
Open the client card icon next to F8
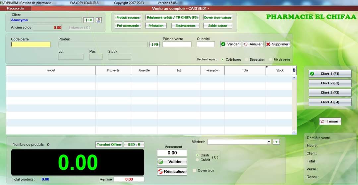[99, 20]
